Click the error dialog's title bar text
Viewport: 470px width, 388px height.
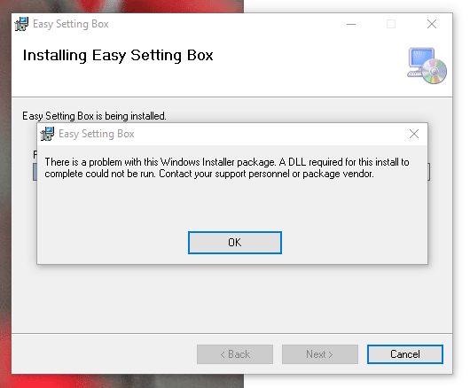[97, 134]
